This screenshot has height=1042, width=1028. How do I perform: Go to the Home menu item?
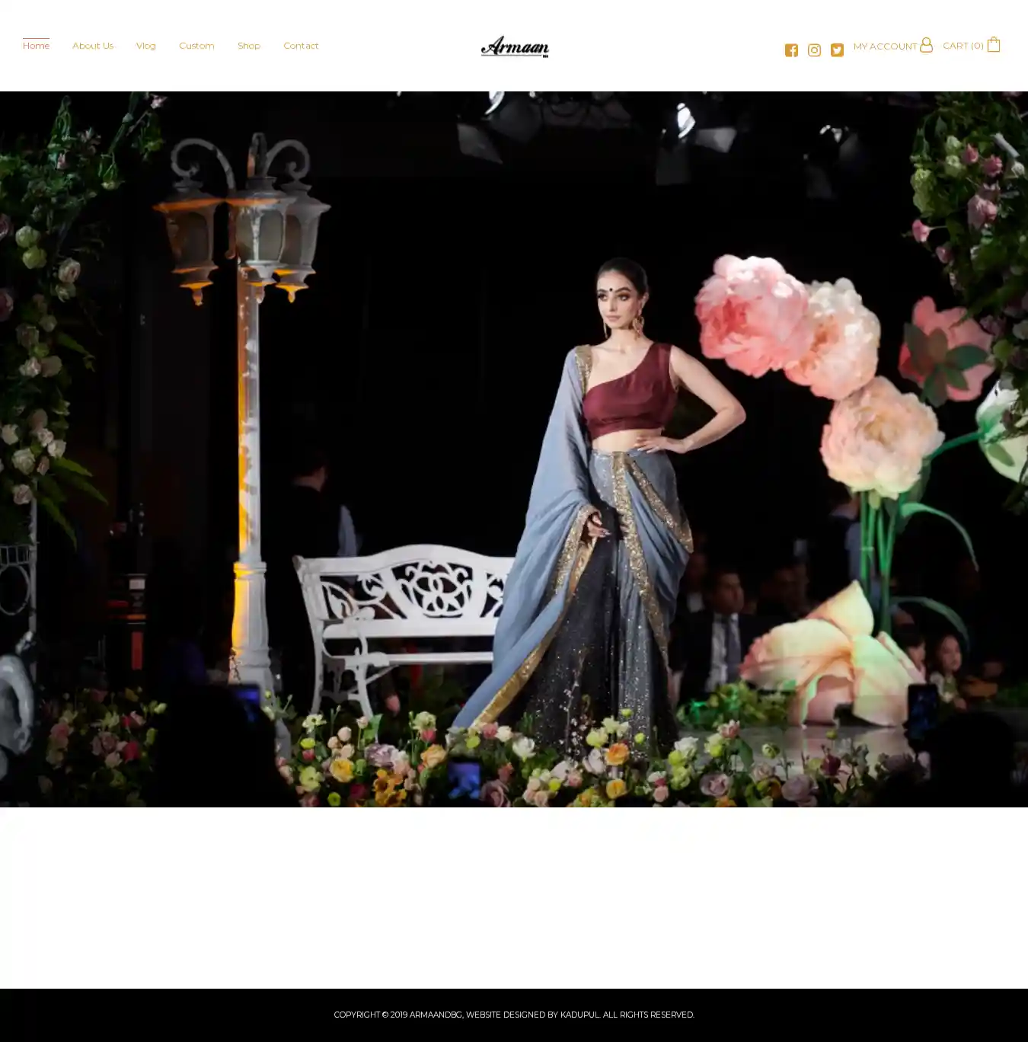[x=36, y=46]
